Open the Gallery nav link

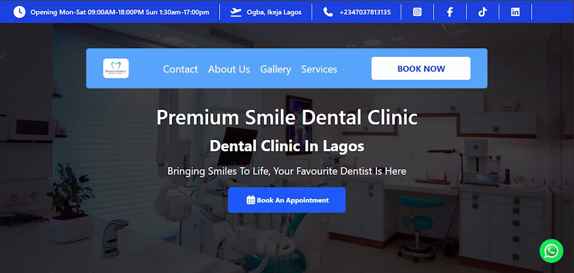tap(276, 69)
